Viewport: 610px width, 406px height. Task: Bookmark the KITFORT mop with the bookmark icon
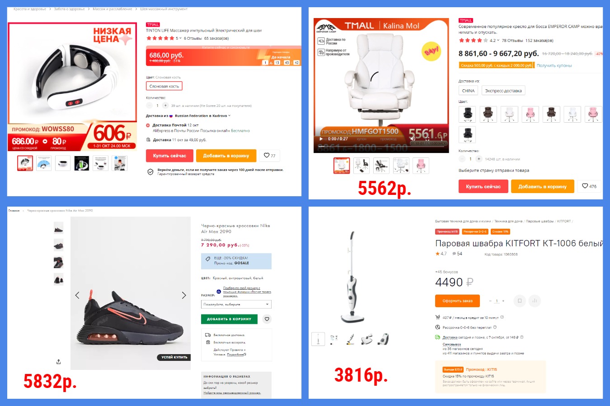(x=520, y=301)
